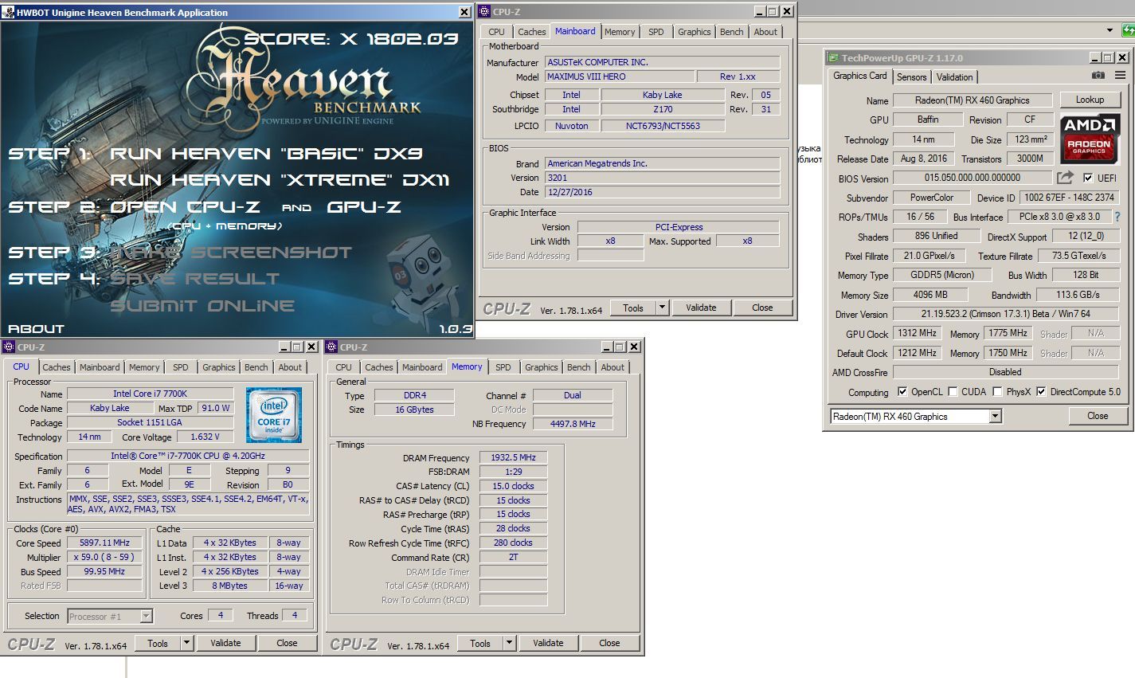1135x678 pixels.
Task: Toggle the DirectCompute 5.0 checkbox
Action: pyautogui.click(x=1041, y=391)
